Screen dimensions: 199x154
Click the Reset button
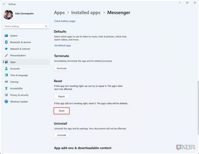pos(62,111)
